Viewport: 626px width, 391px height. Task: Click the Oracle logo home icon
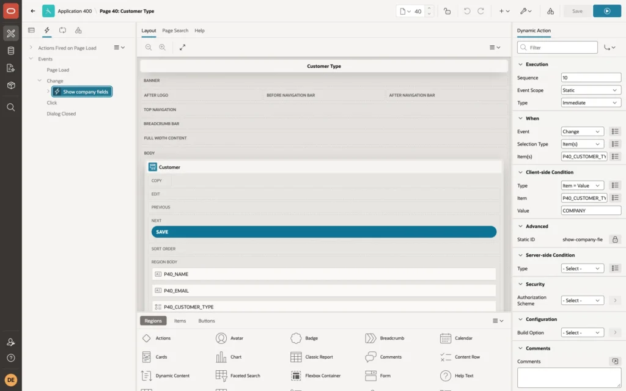[x=11, y=11]
